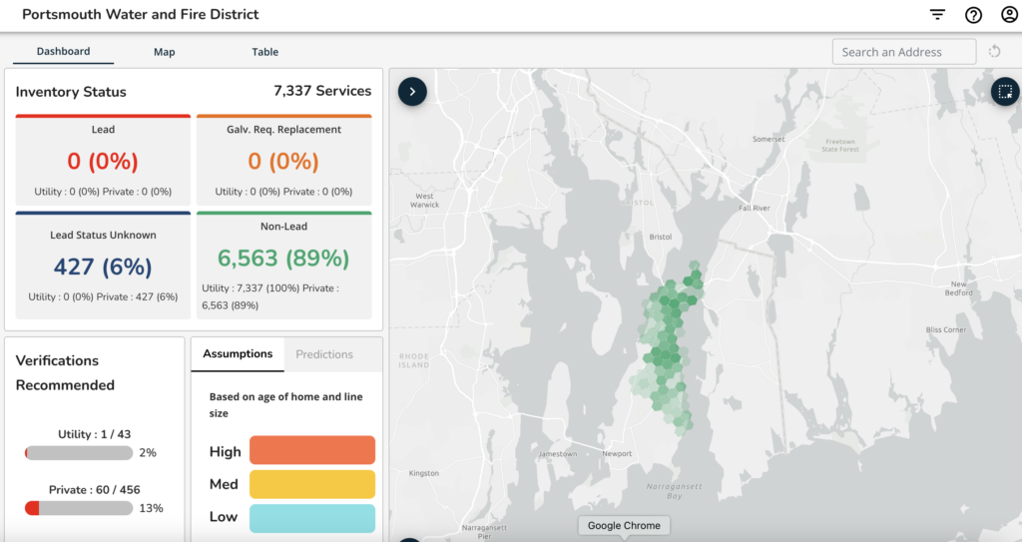
Task: Click the help question mark icon
Action: pyautogui.click(x=973, y=15)
